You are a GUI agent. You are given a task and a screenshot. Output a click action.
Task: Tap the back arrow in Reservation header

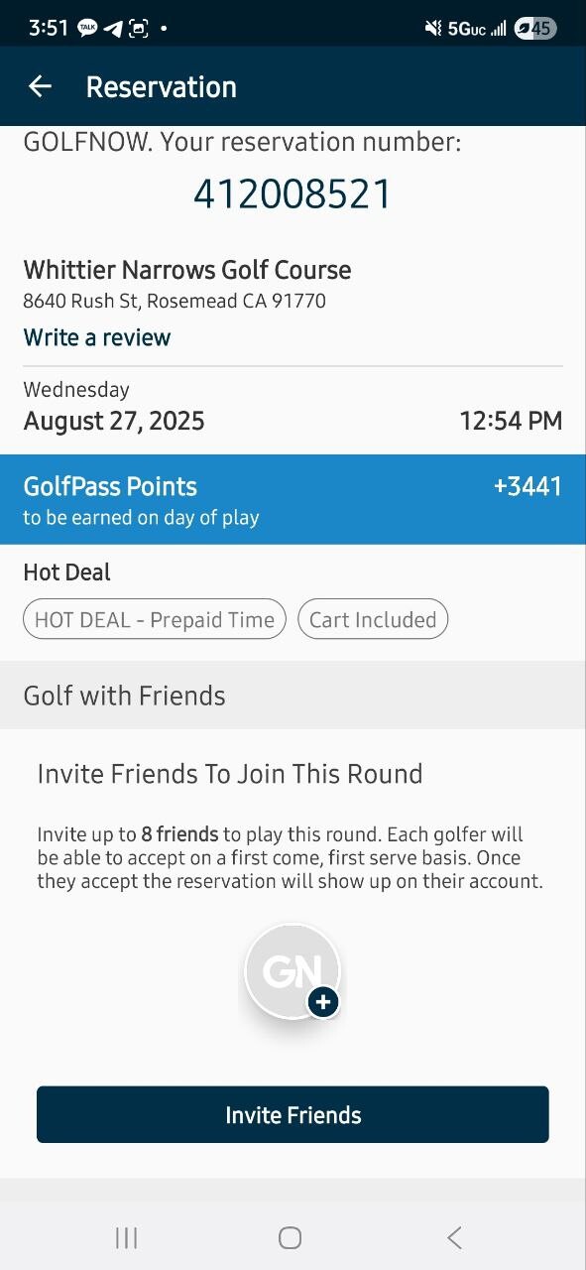(x=40, y=86)
